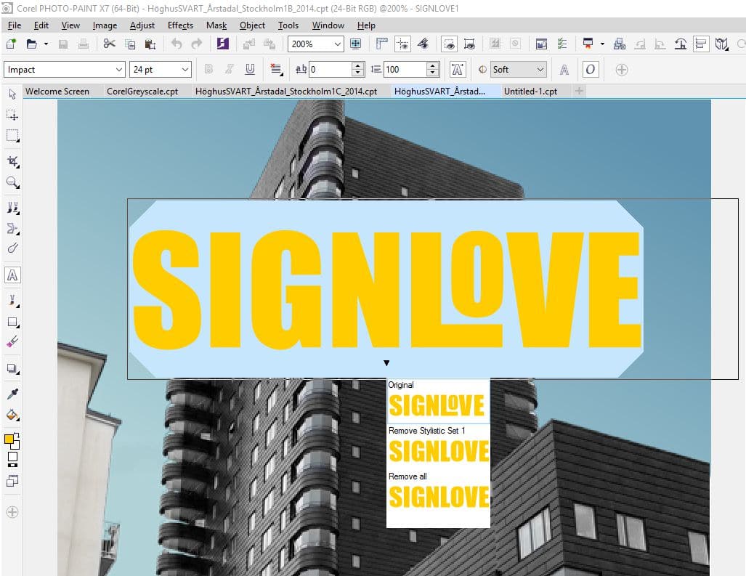Pick the Eyedropper tool
This screenshot has height=576, width=746.
(x=12, y=394)
